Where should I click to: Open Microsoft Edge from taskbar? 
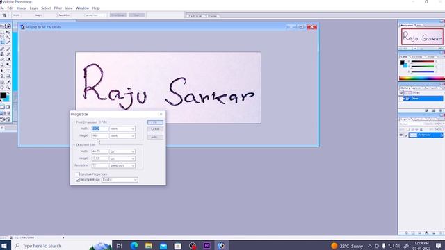[134, 245]
